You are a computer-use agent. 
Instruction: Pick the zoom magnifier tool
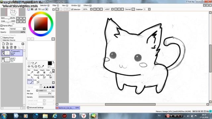(x=32, y=66)
